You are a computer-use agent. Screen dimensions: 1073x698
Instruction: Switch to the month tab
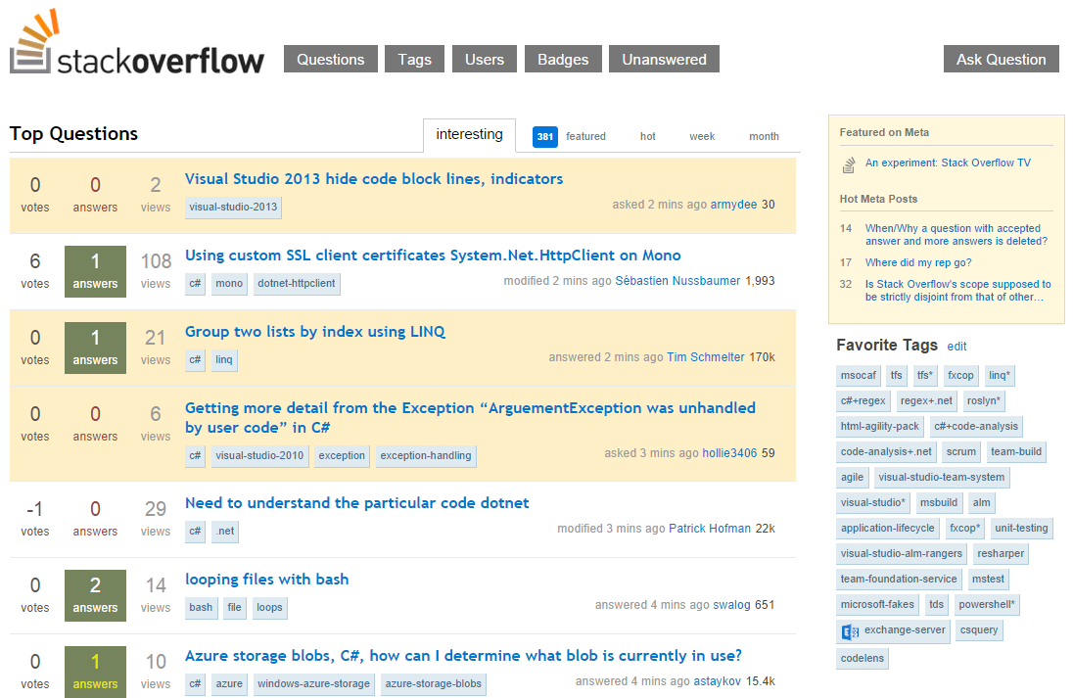click(x=764, y=137)
